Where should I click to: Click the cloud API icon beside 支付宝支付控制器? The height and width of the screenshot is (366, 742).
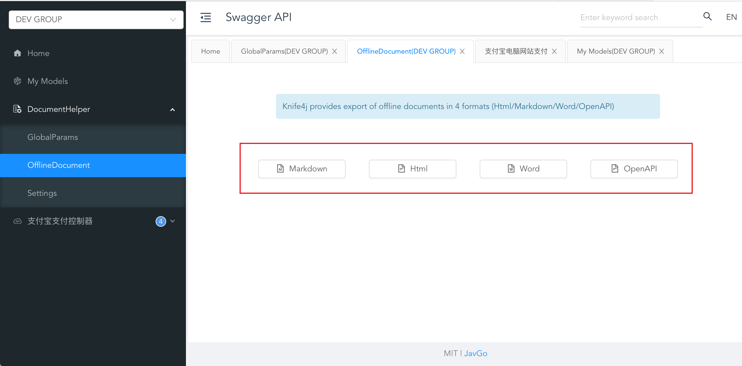coord(17,221)
